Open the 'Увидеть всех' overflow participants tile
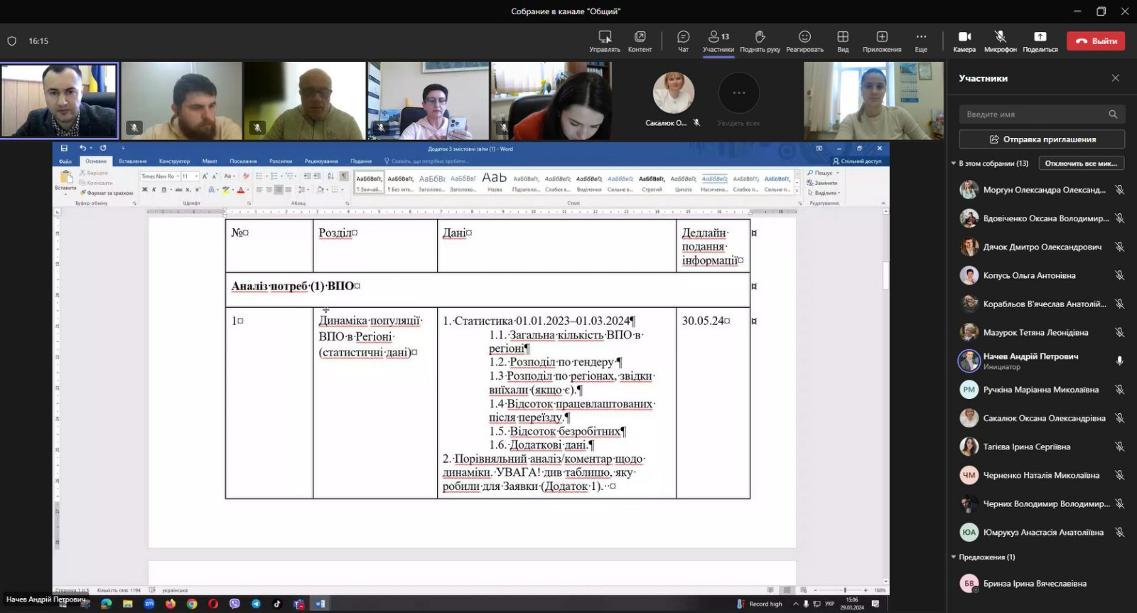The width and height of the screenshot is (1137, 613). (739, 100)
